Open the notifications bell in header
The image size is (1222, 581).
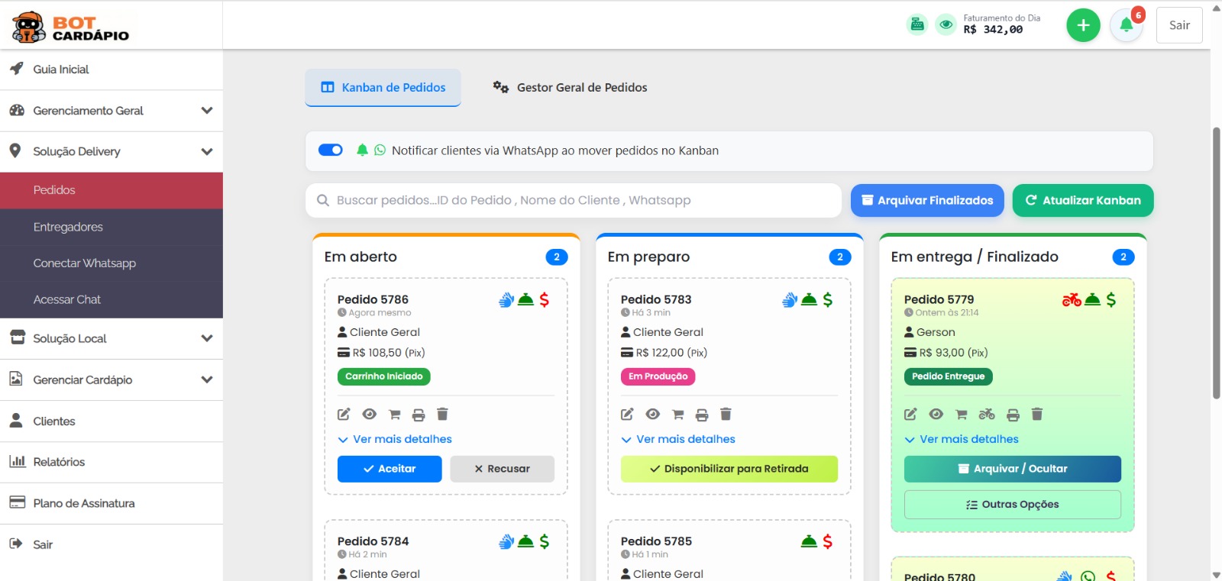(1126, 25)
